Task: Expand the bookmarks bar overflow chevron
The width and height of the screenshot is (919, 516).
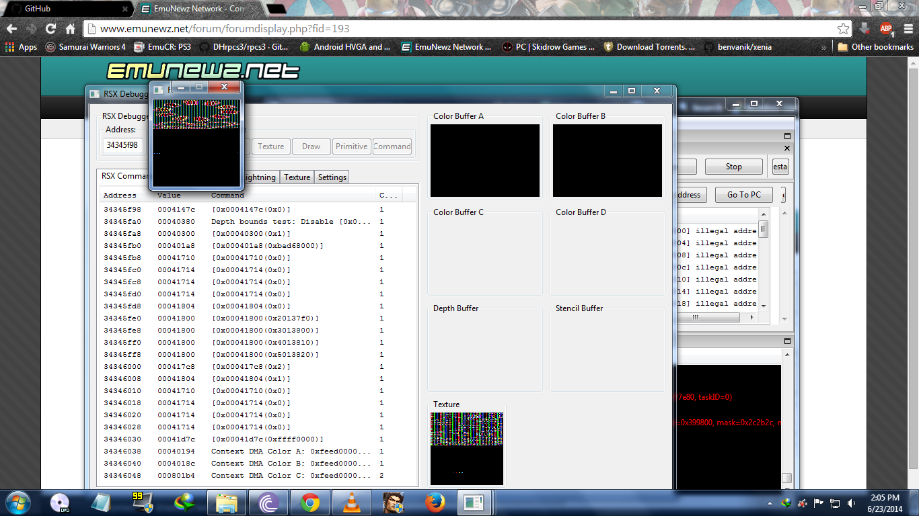Action: [824, 47]
